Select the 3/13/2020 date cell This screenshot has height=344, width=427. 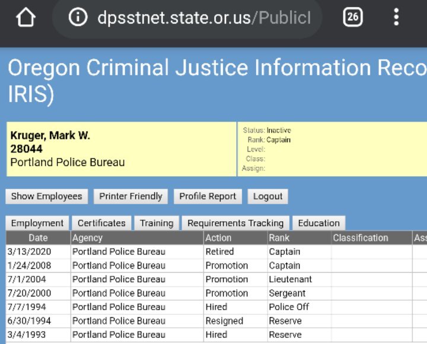pos(38,251)
